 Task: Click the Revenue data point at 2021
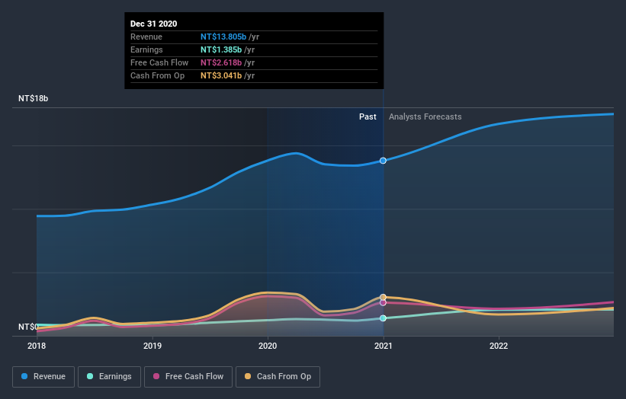tap(383, 161)
